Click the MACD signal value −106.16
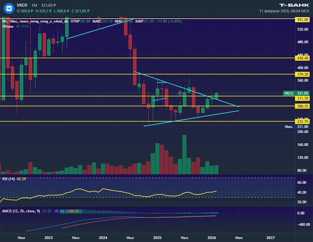The height and width of the screenshot is (242, 313). (73, 211)
